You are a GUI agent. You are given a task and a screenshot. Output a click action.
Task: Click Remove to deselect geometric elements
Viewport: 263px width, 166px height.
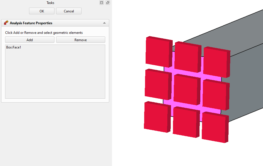click(x=80, y=40)
